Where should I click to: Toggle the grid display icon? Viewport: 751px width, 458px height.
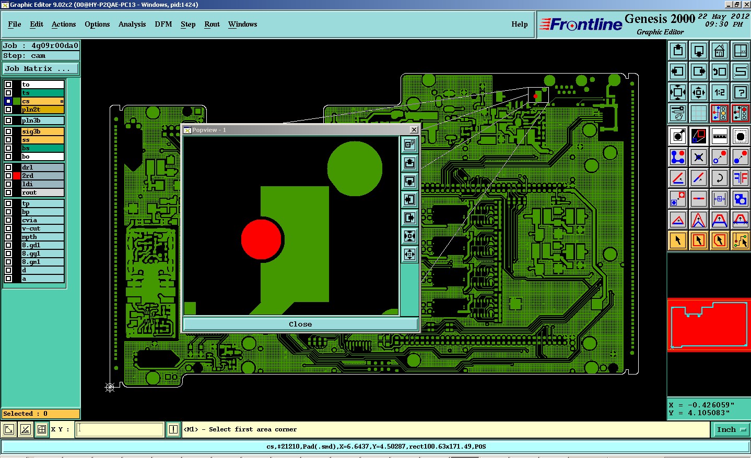coord(699,113)
